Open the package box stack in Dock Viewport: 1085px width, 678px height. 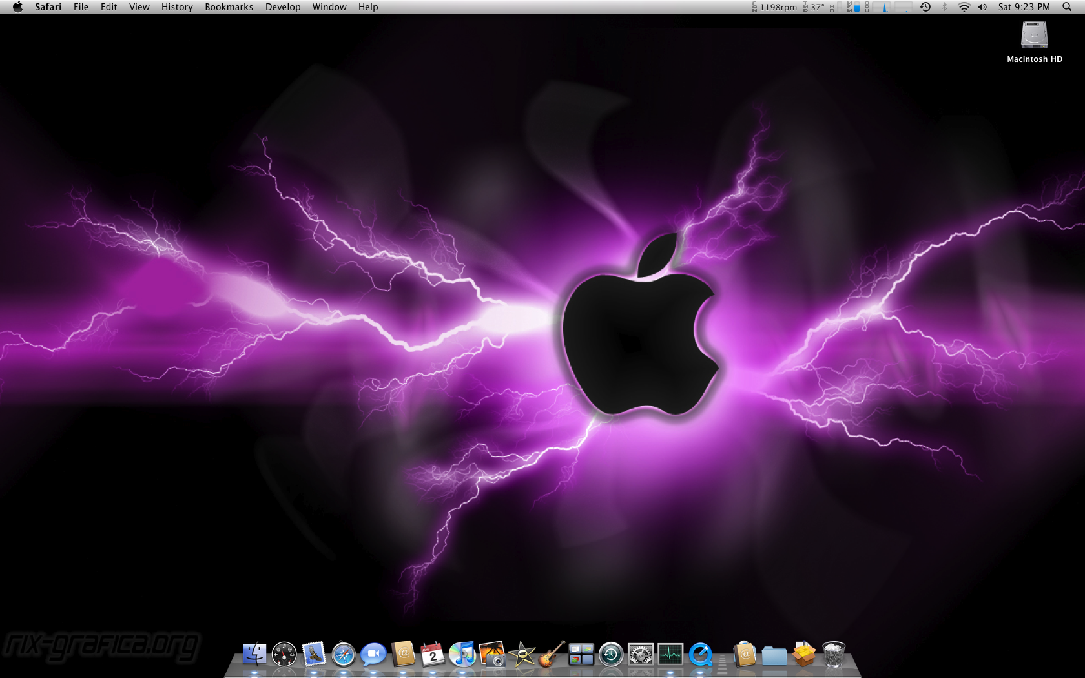[x=804, y=653]
